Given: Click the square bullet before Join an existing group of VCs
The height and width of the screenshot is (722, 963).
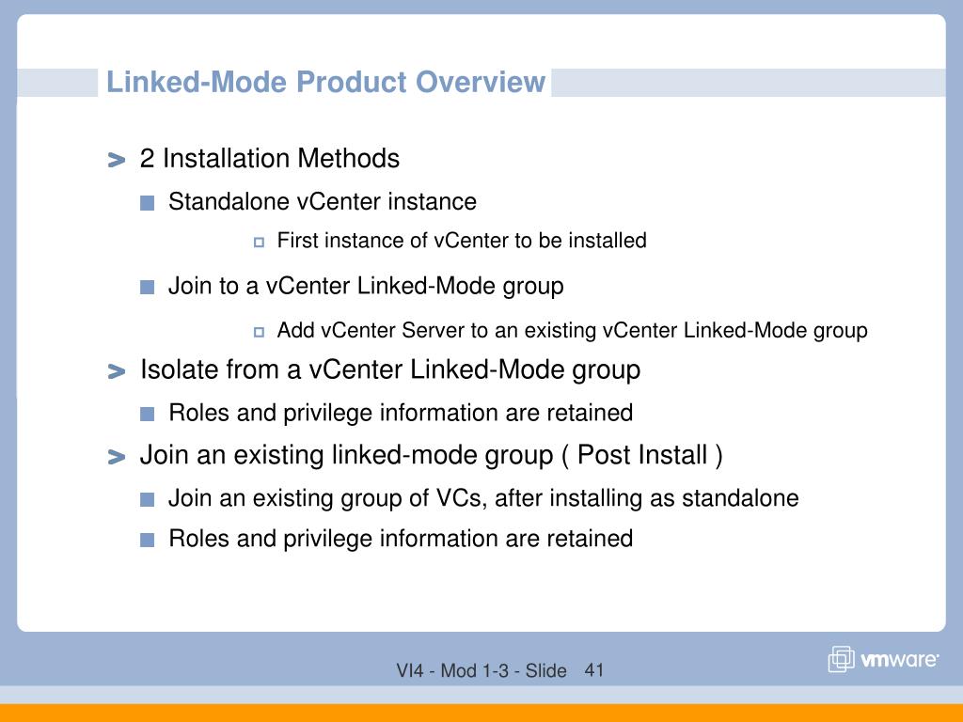Looking at the screenshot, I should [x=147, y=499].
